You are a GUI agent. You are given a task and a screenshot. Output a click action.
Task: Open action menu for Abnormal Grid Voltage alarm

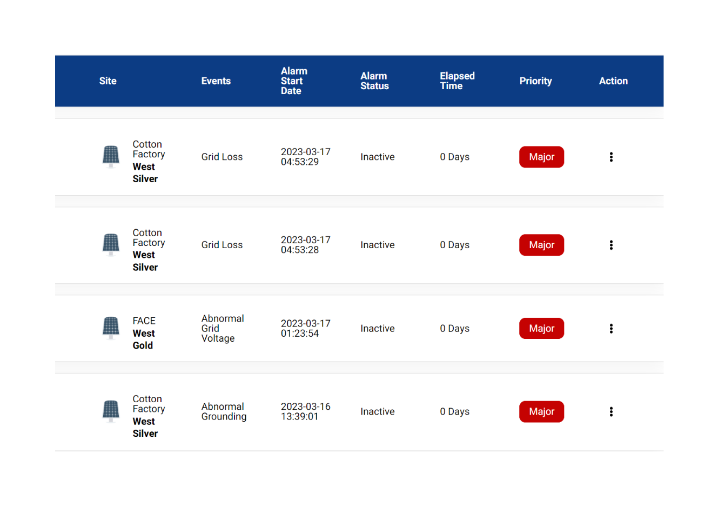pyautogui.click(x=611, y=328)
